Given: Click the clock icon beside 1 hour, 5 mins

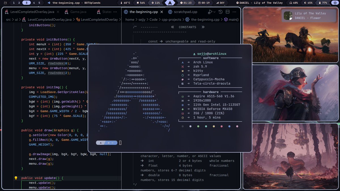Looking at the screenshot, I should [x=182, y=117].
